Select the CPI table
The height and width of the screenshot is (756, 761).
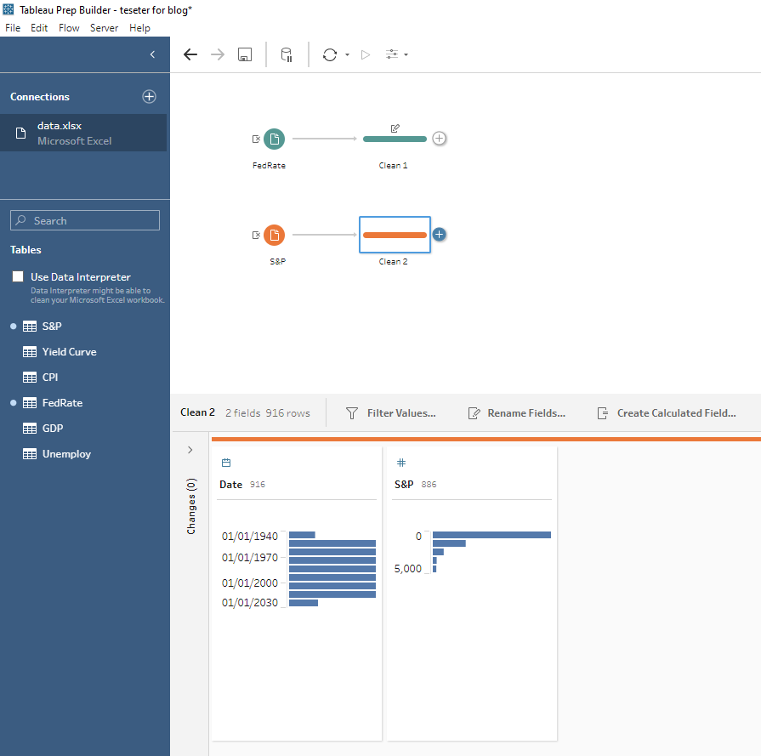coord(50,378)
